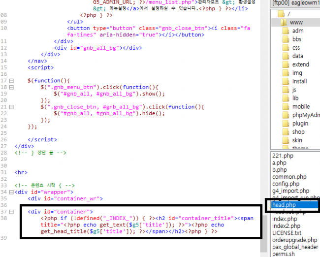Open the lib folder icon
Image resolution: width=320 pixels, height=257 pixels.
coord(286,98)
